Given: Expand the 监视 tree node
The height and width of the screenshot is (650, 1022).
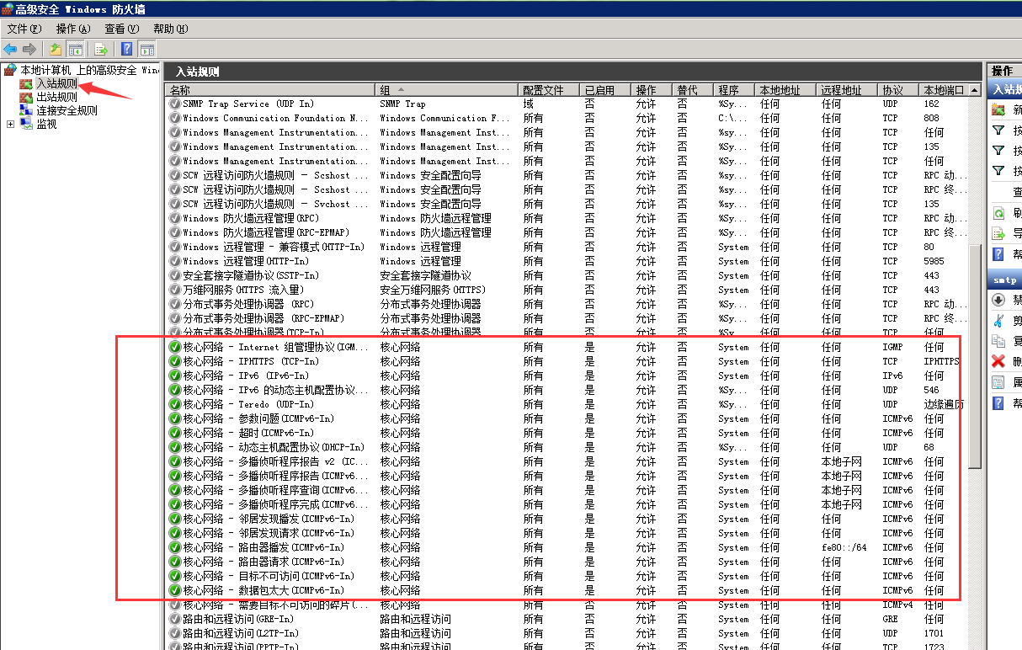Looking at the screenshot, I should coord(10,124).
